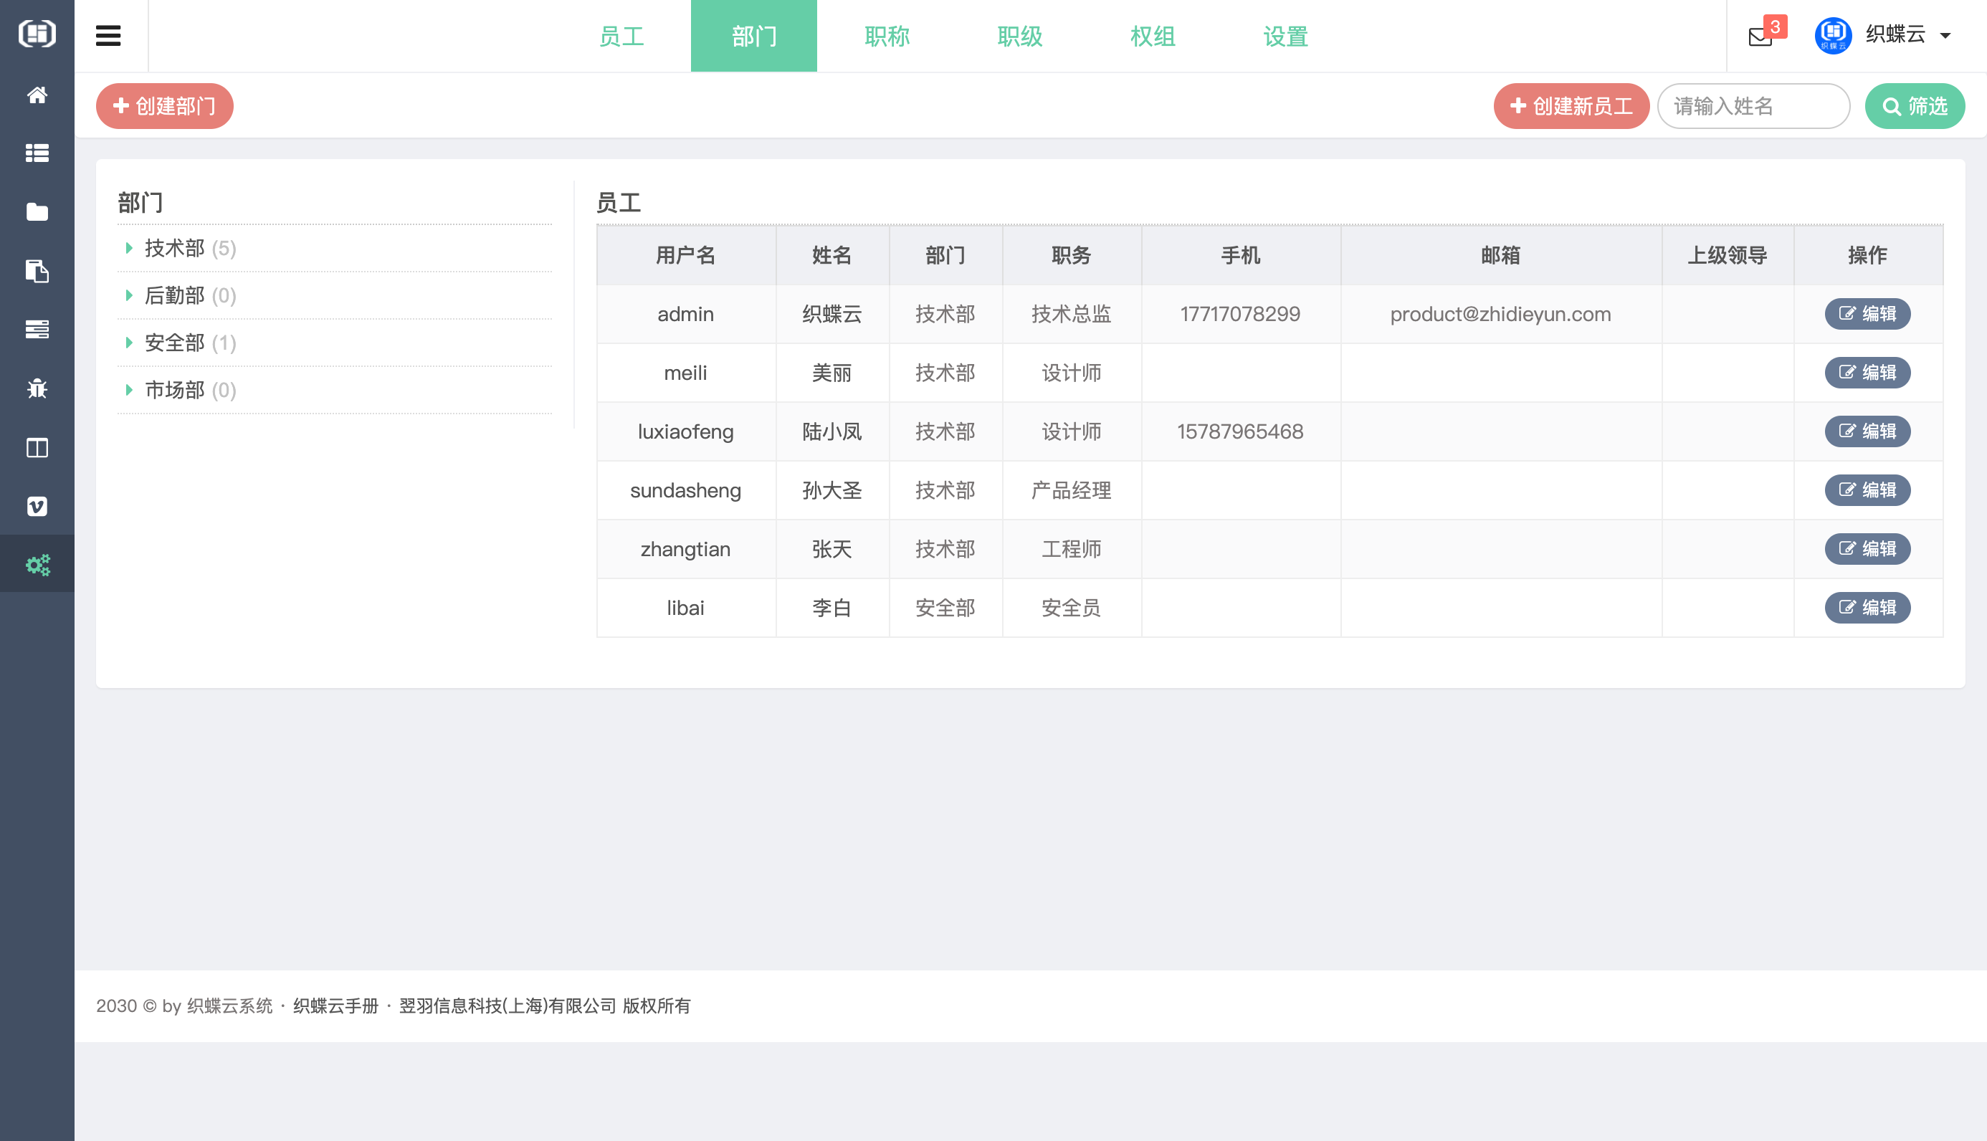Switch to the 职称 tab
Image resolution: width=1987 pixels, height=1141 pixels.
click(x=886, y=36)
